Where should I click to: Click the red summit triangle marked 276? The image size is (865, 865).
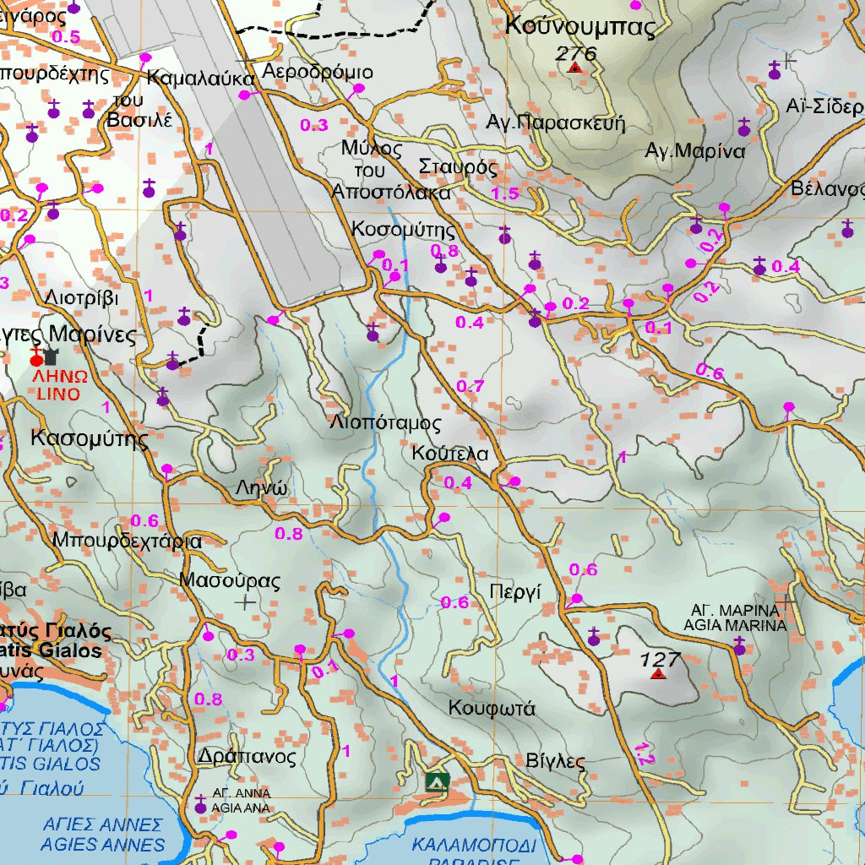point(575,68)
